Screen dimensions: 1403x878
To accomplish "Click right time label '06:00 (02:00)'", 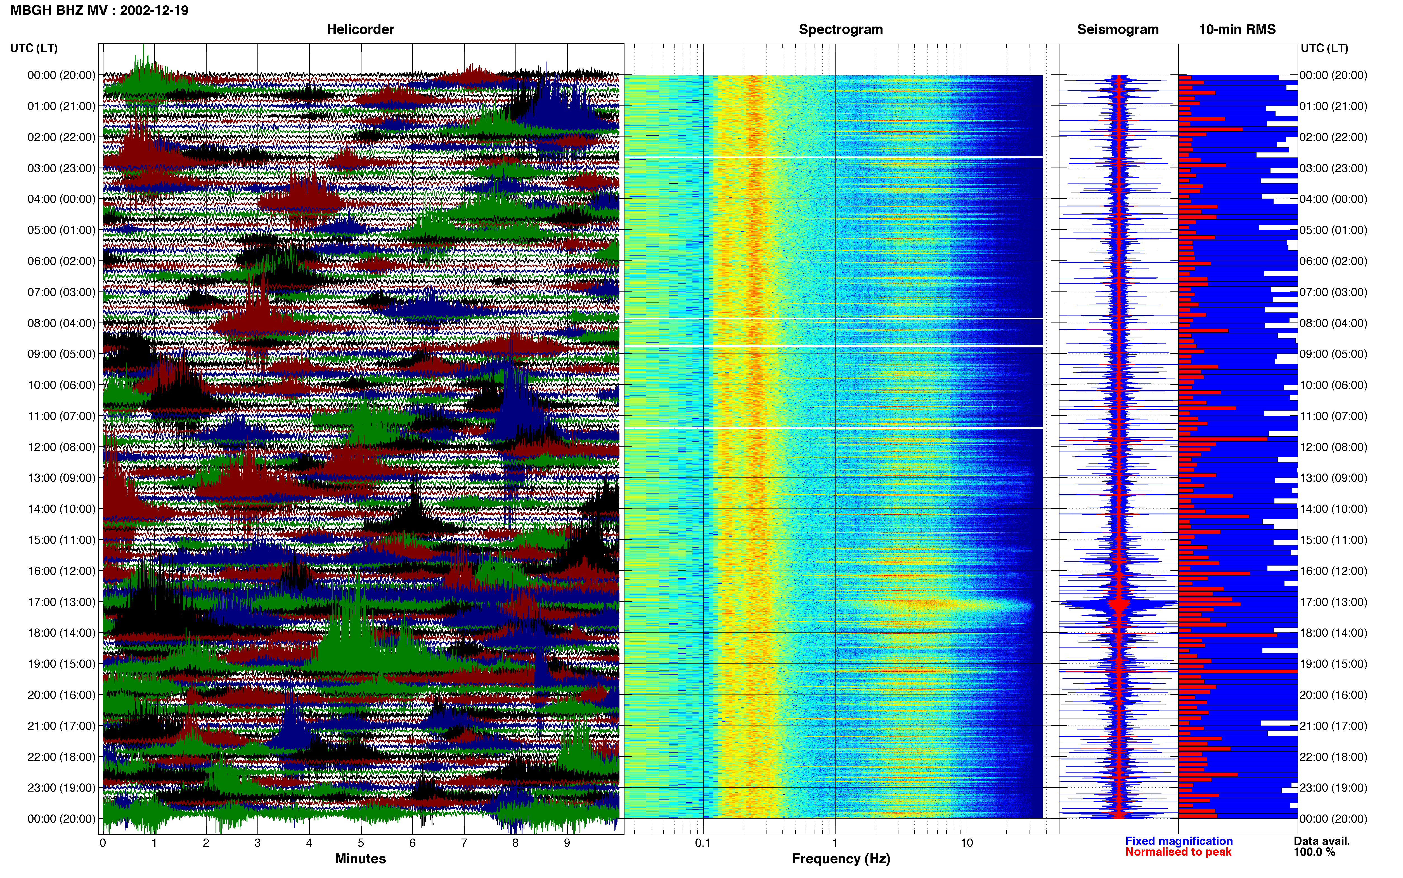I will tap(1333, 261).
